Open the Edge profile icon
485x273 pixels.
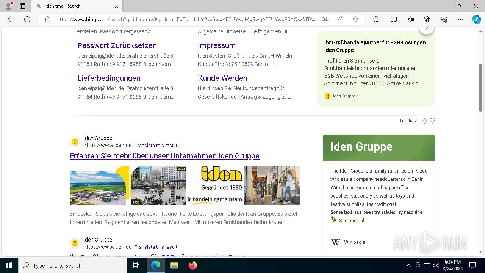(8, 6)
